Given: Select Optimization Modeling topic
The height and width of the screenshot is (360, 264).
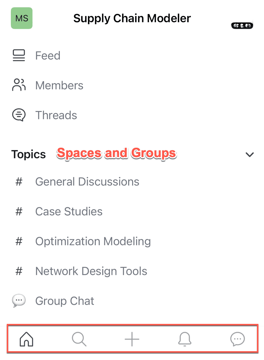Looking at the screenshot, I should [93, 241].
